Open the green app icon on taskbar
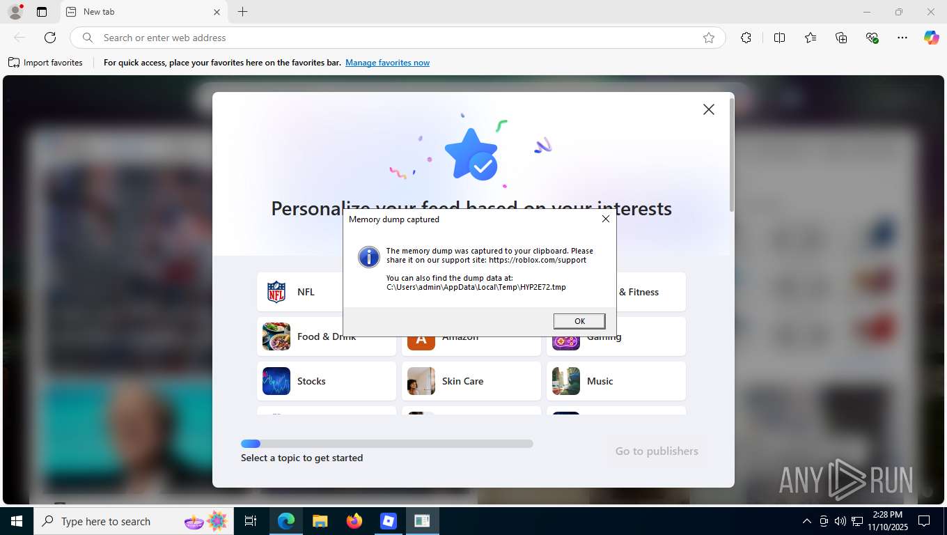This screenshot has width=947, height=535. coord(422,521)
